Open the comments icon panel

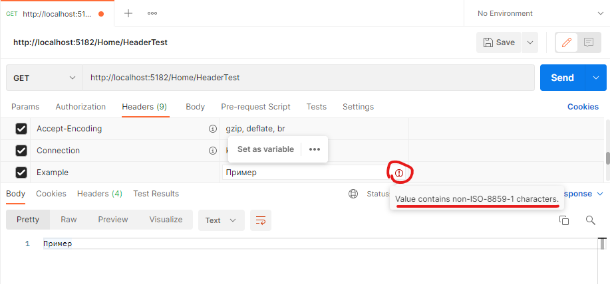(589, 42)
